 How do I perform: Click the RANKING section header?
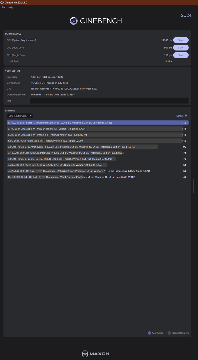(10, 110)
